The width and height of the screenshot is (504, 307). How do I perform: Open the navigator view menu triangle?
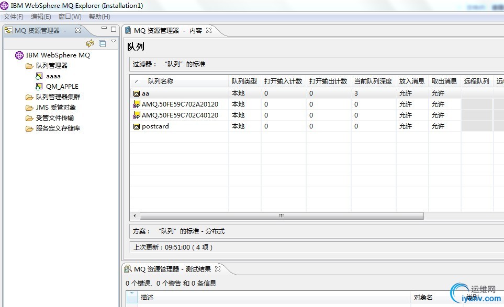114,41
